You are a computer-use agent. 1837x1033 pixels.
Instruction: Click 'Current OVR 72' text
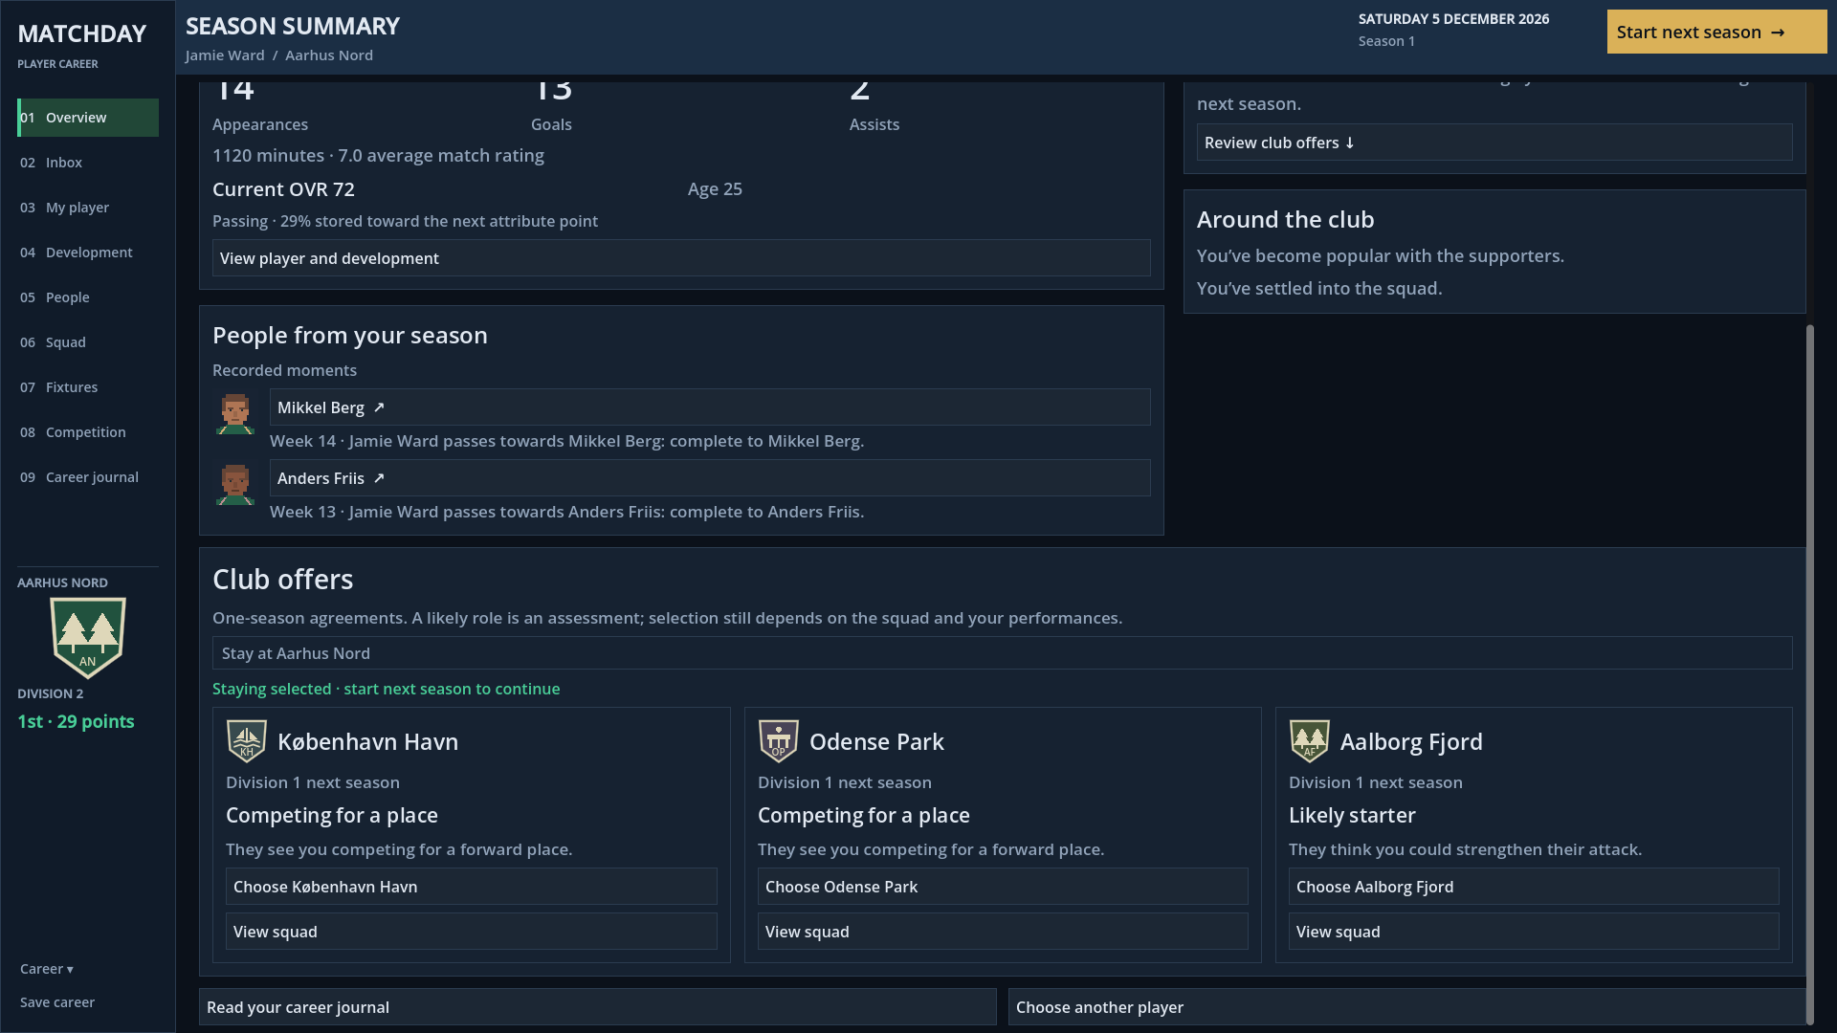(x=283, y=189)
